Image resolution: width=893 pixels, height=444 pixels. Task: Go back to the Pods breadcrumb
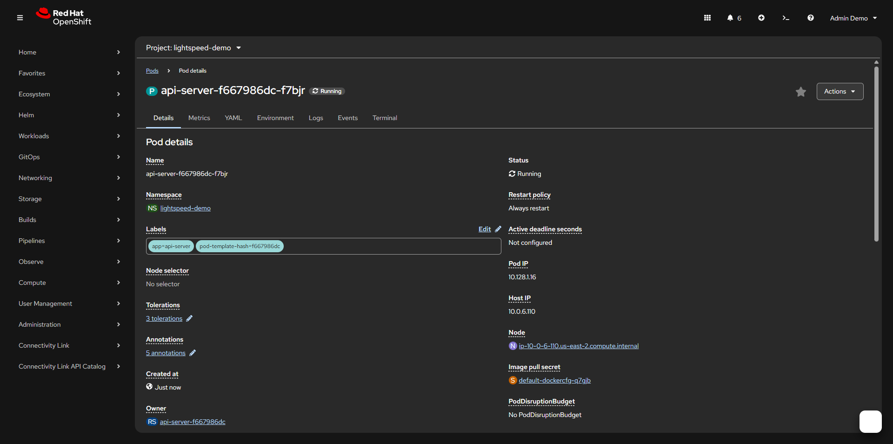(152, 71)
